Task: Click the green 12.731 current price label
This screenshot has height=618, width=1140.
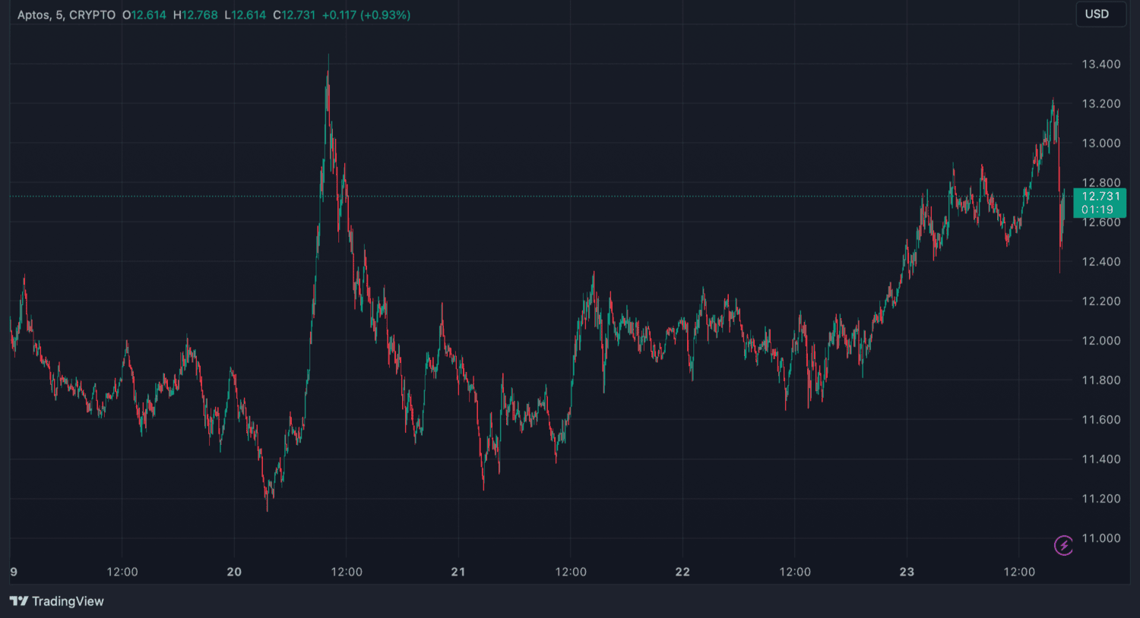Action: (x=1100, y=197)
